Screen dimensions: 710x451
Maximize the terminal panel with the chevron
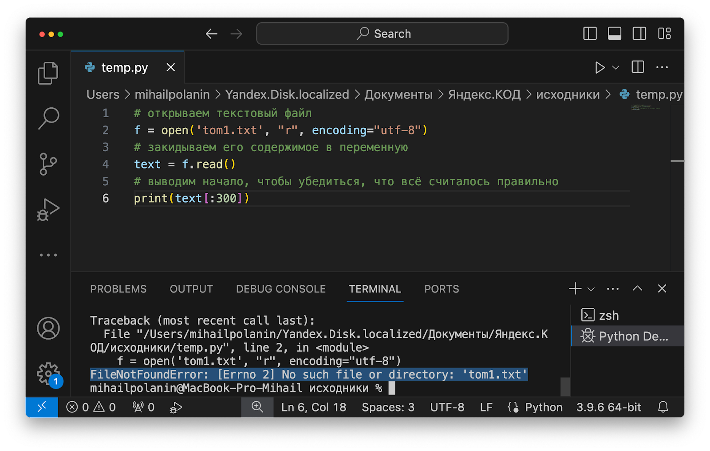[x=638, y=288]
